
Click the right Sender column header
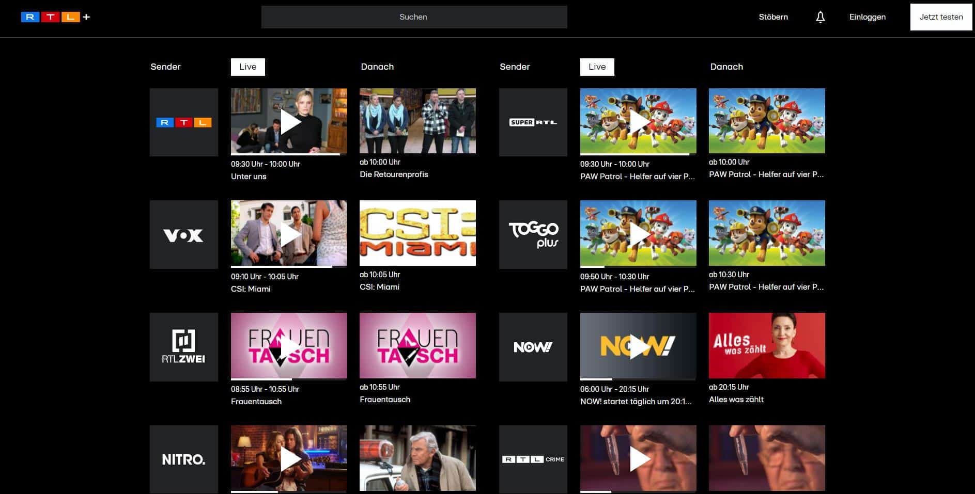[x=515, y=67]
